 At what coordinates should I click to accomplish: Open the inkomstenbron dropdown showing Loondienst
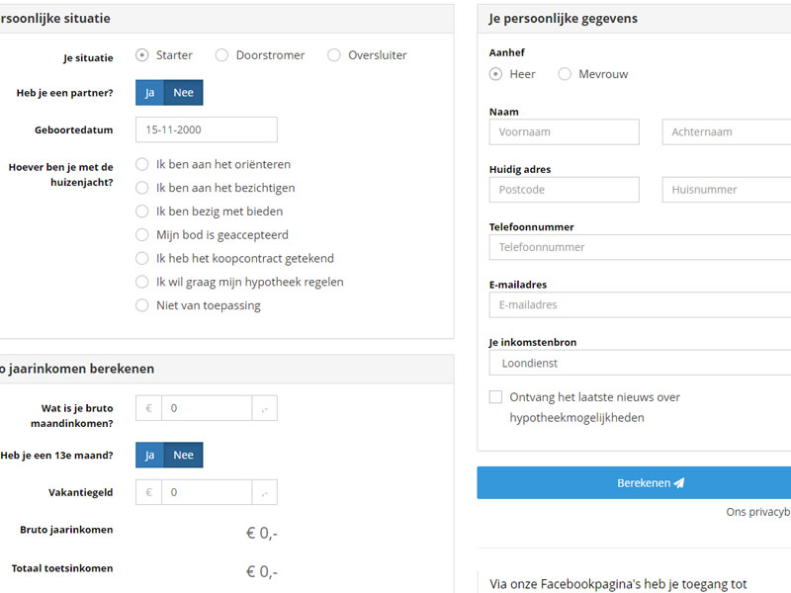coord(633,364)
